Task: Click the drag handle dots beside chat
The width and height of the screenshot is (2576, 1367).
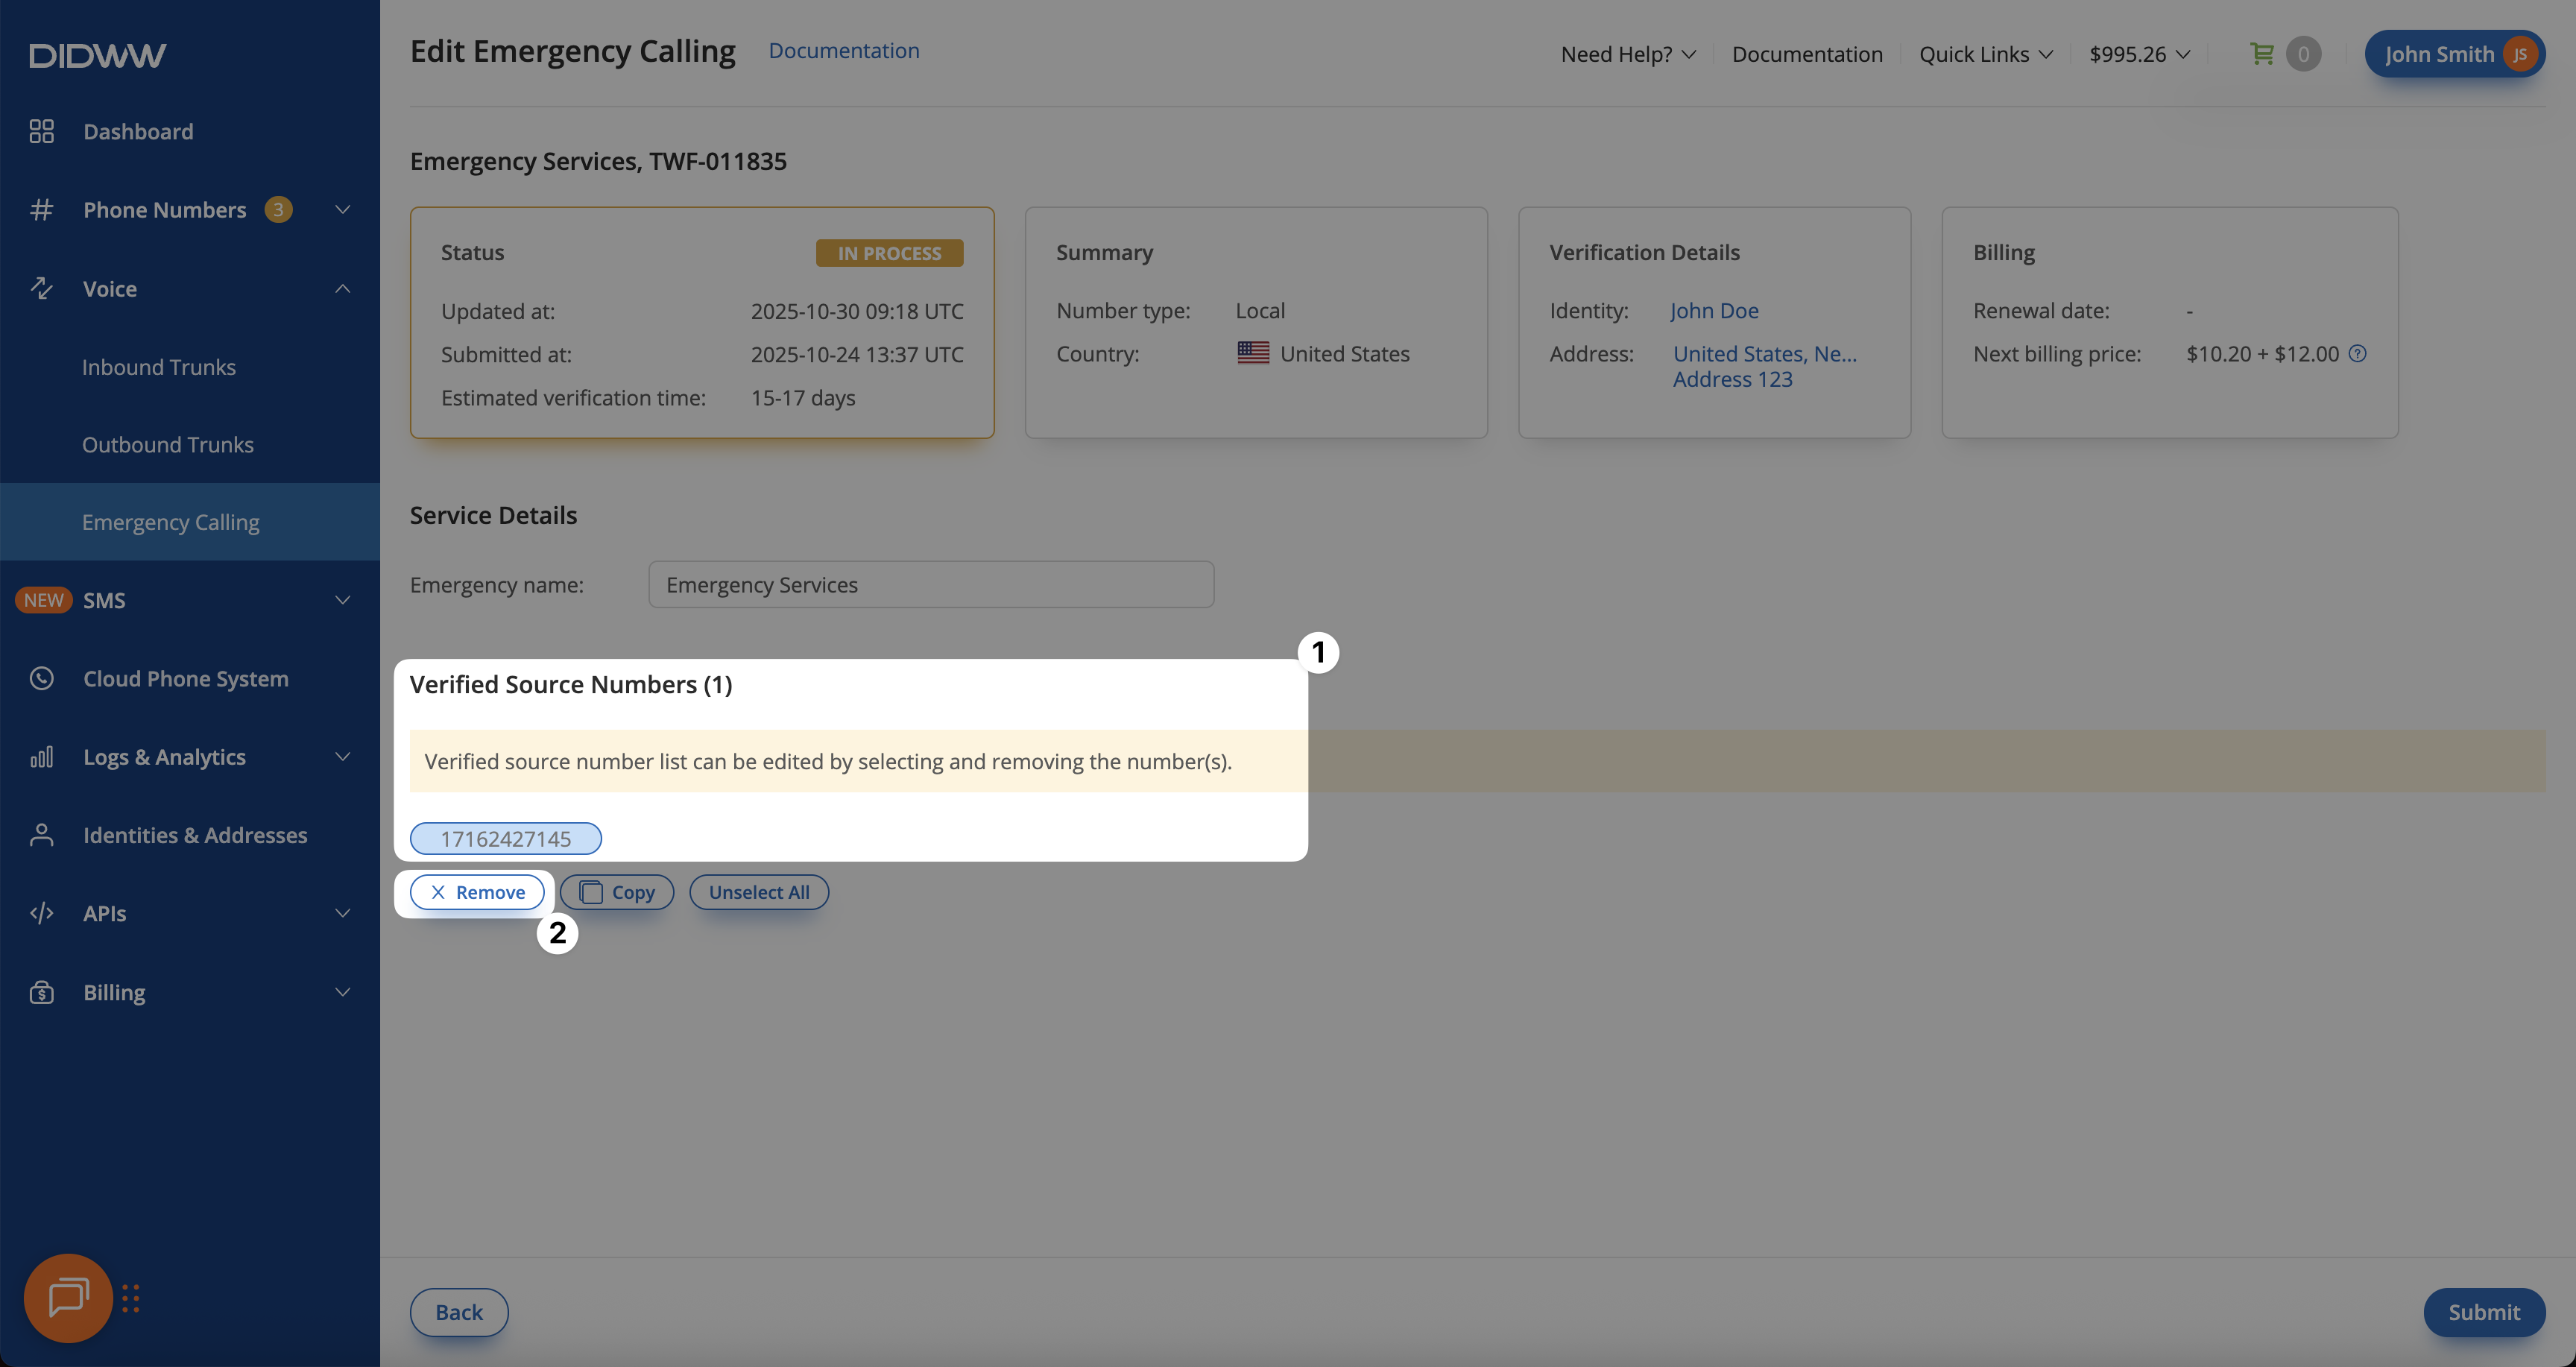Action: click(131, 1298)
